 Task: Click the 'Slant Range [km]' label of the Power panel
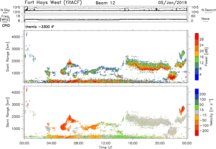pyautogui.click(x=8, y=57)
